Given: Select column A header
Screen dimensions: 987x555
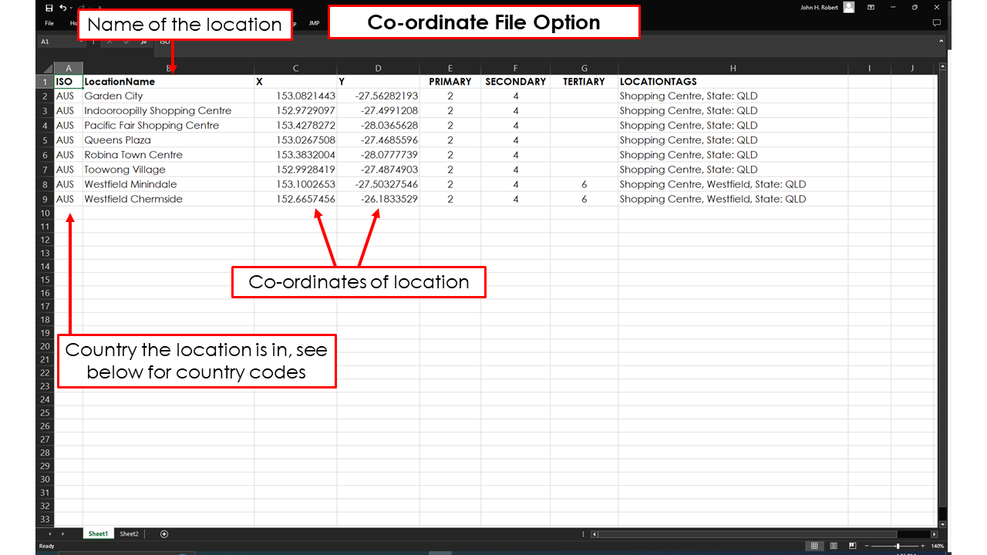Looking at the screenshot, I should click(69, 69).
